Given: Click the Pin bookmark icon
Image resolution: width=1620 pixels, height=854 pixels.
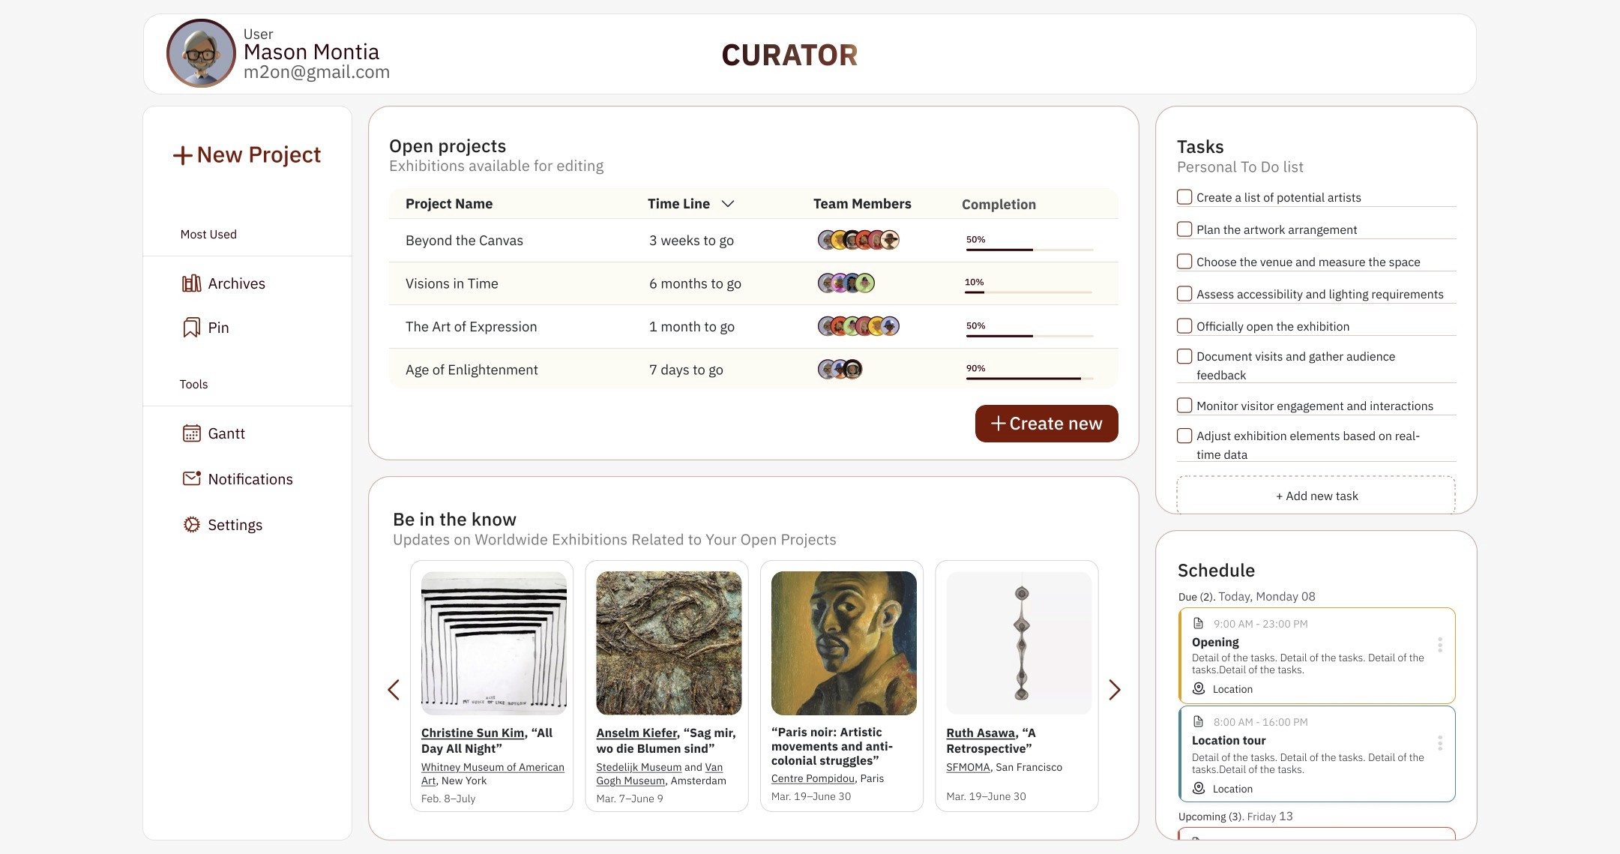Looking at the screenshot, I should click(191, 328).
